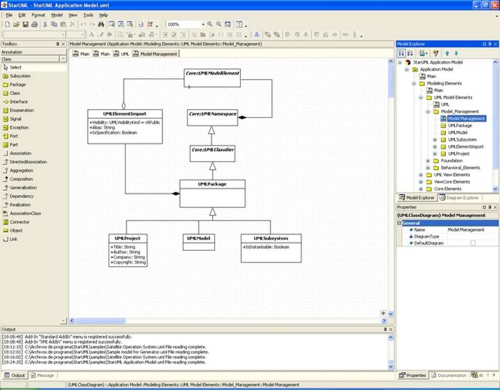Pick the AssociationClass tool
Image resolution: width=500 pixels, height=390 pixels.
pos(25,214)
